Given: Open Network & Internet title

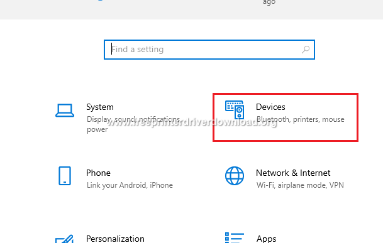Looking at the screenshot, I should 293,173.
